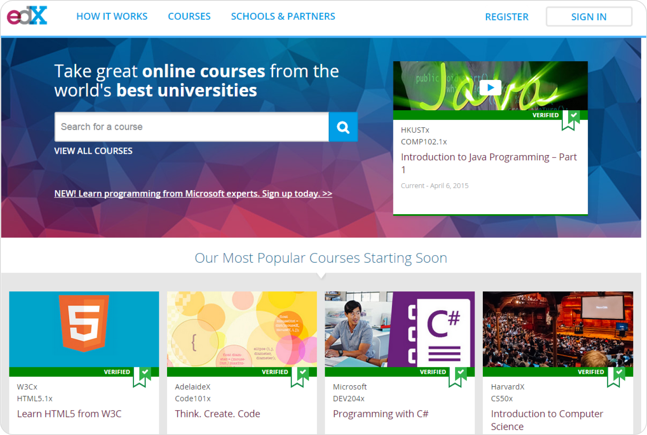Go to the Courses menu item
Image resolution: width=647 pixels, height=435 pixels.
189,16
